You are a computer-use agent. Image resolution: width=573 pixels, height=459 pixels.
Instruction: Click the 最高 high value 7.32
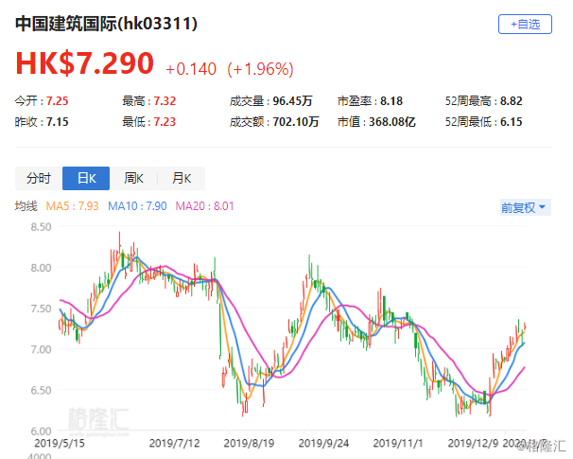(165, 101)
